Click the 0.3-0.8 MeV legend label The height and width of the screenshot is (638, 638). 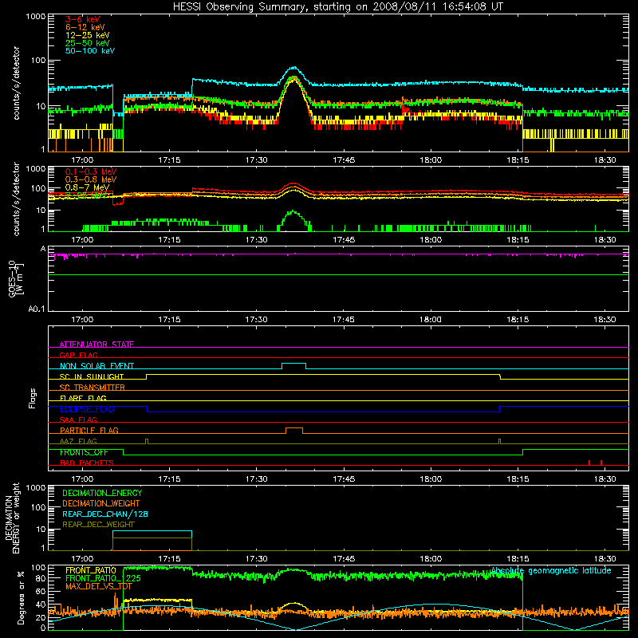pos(91,179)
